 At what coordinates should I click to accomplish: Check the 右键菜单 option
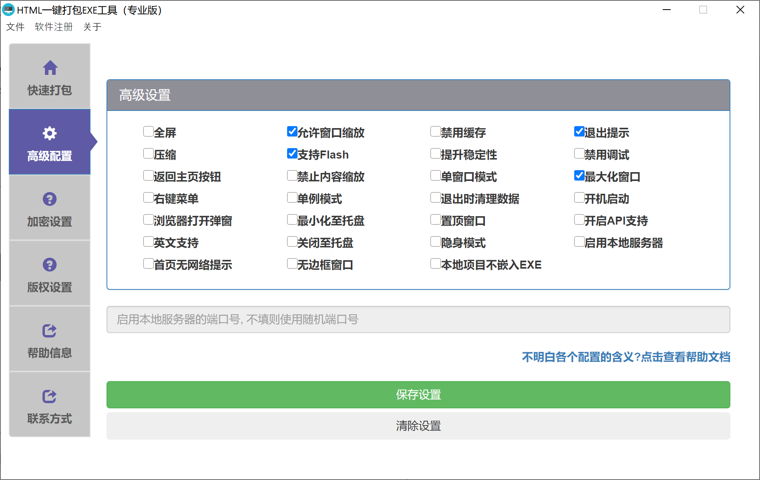tap(149, 197)
